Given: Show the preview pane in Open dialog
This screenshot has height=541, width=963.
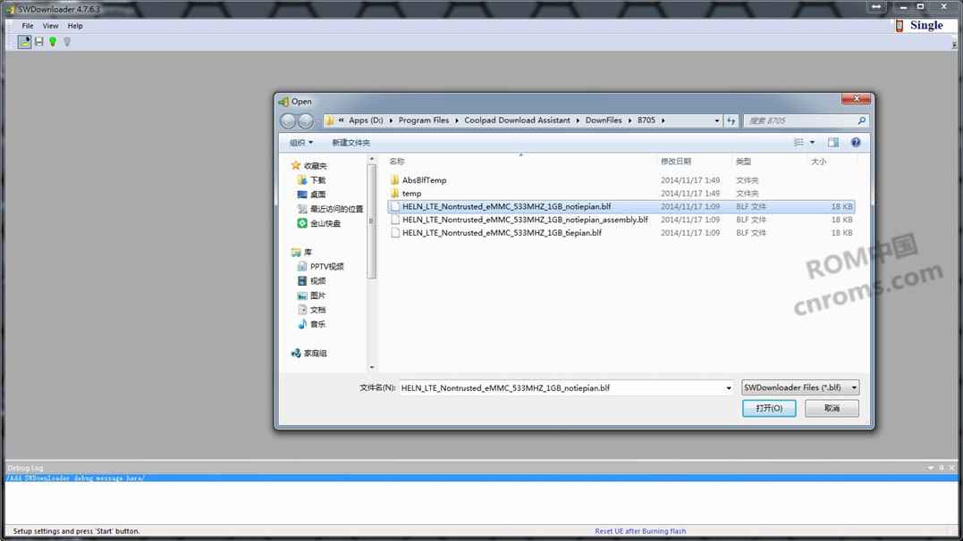Looking at the screenshot, I should tap(833, 143).
